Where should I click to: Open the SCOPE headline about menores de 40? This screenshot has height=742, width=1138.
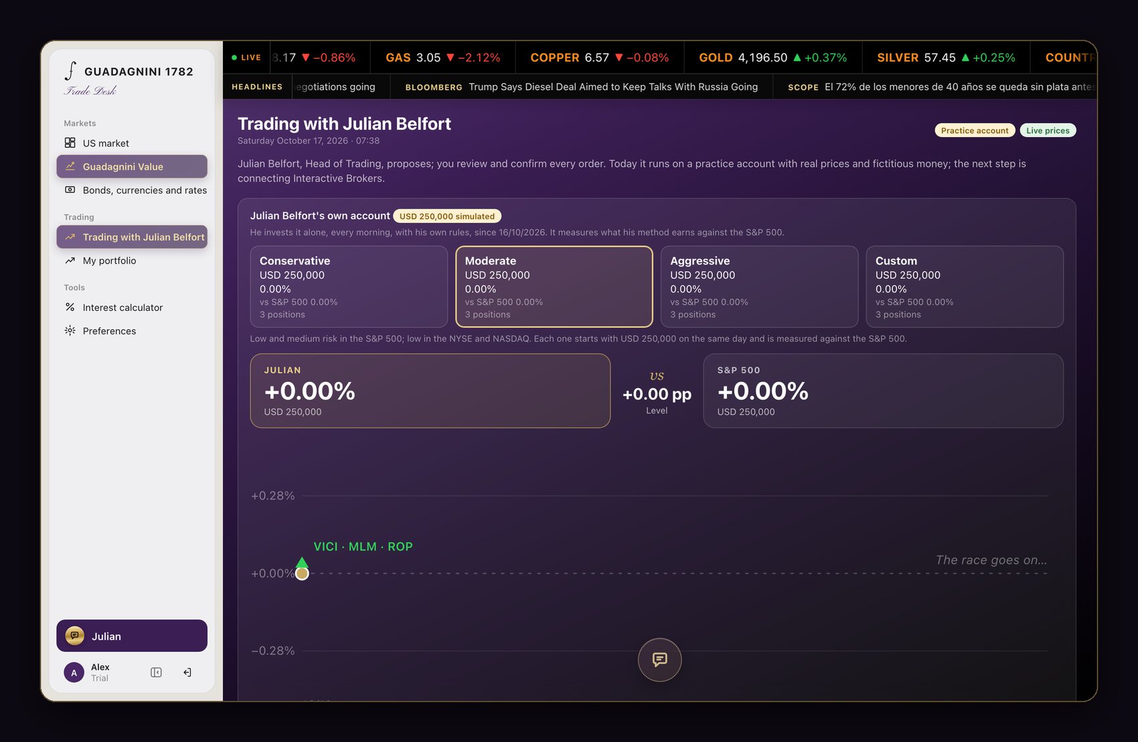[x=941, y=87]
